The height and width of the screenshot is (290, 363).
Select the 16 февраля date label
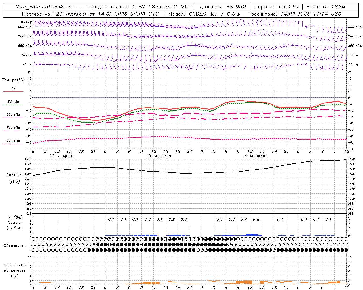click(x=255, y=156)
